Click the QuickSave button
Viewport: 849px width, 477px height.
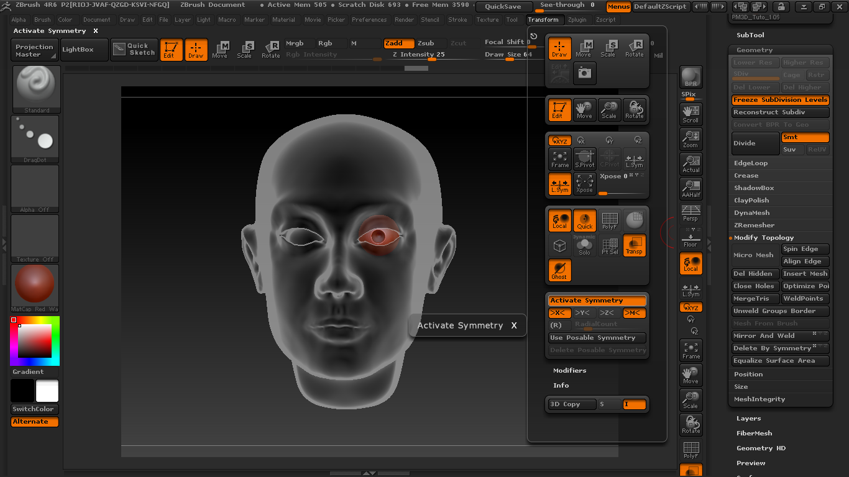pos(503,7)
